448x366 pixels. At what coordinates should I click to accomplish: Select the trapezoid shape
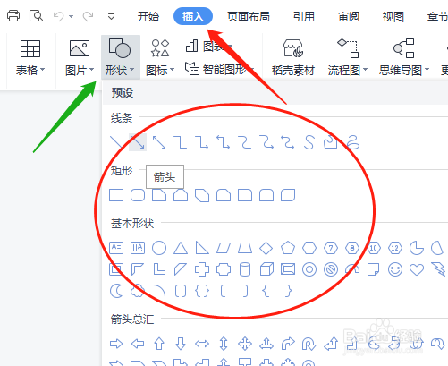pos(245,248)
